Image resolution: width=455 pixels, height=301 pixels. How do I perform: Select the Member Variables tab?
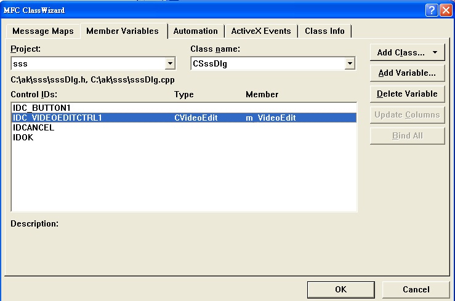pos(123,31)
